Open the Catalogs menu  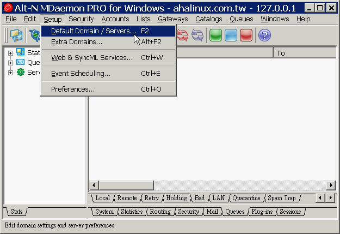[208, 19]
